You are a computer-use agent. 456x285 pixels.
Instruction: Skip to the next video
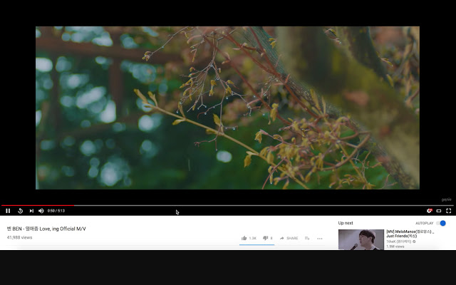31,211
